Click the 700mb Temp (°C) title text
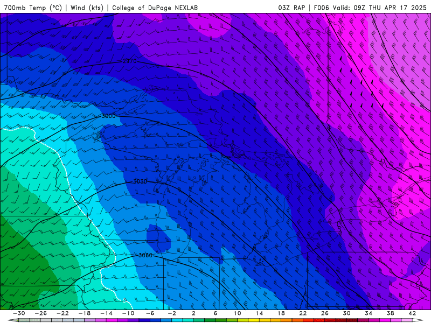 click(x=33, y=8)
